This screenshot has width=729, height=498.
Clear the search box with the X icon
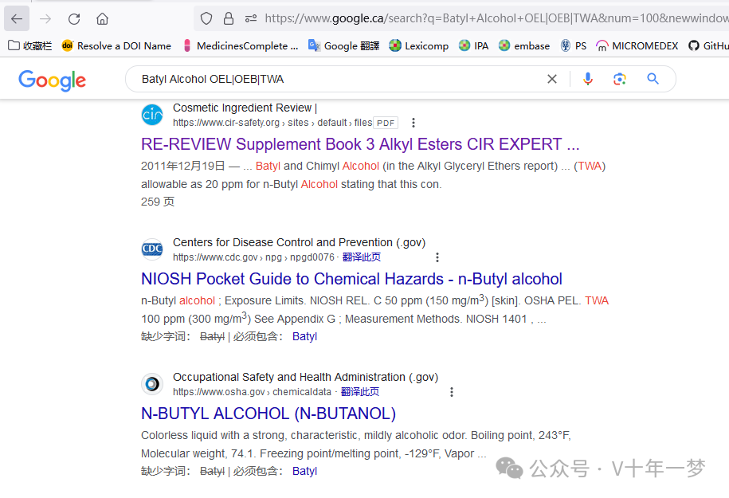(552, 78)
